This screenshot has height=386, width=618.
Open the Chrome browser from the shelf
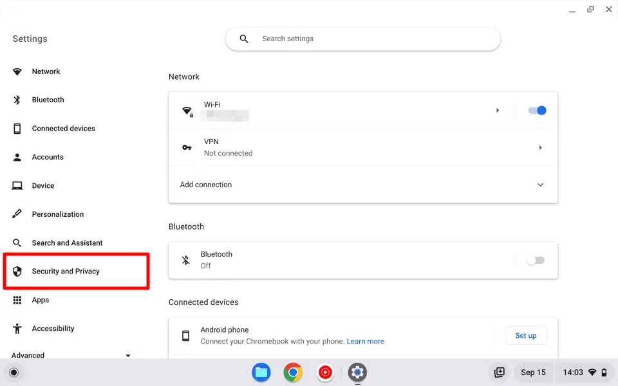tap(293, 372)
